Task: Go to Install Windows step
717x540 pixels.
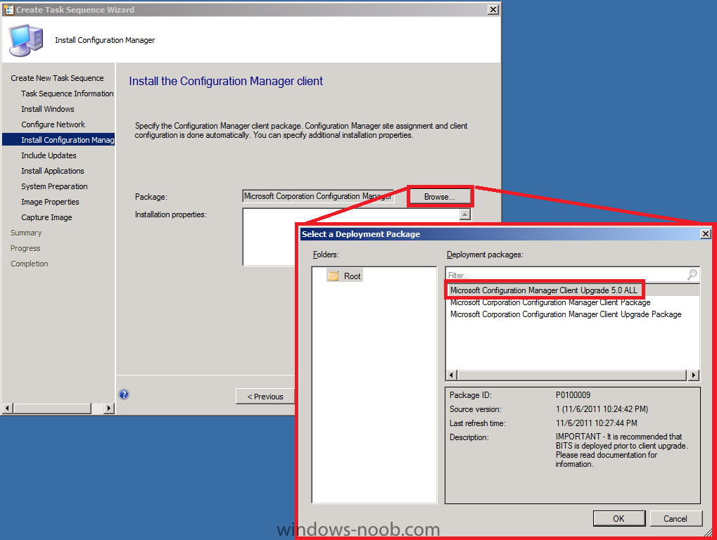Action: coord(48,109)
